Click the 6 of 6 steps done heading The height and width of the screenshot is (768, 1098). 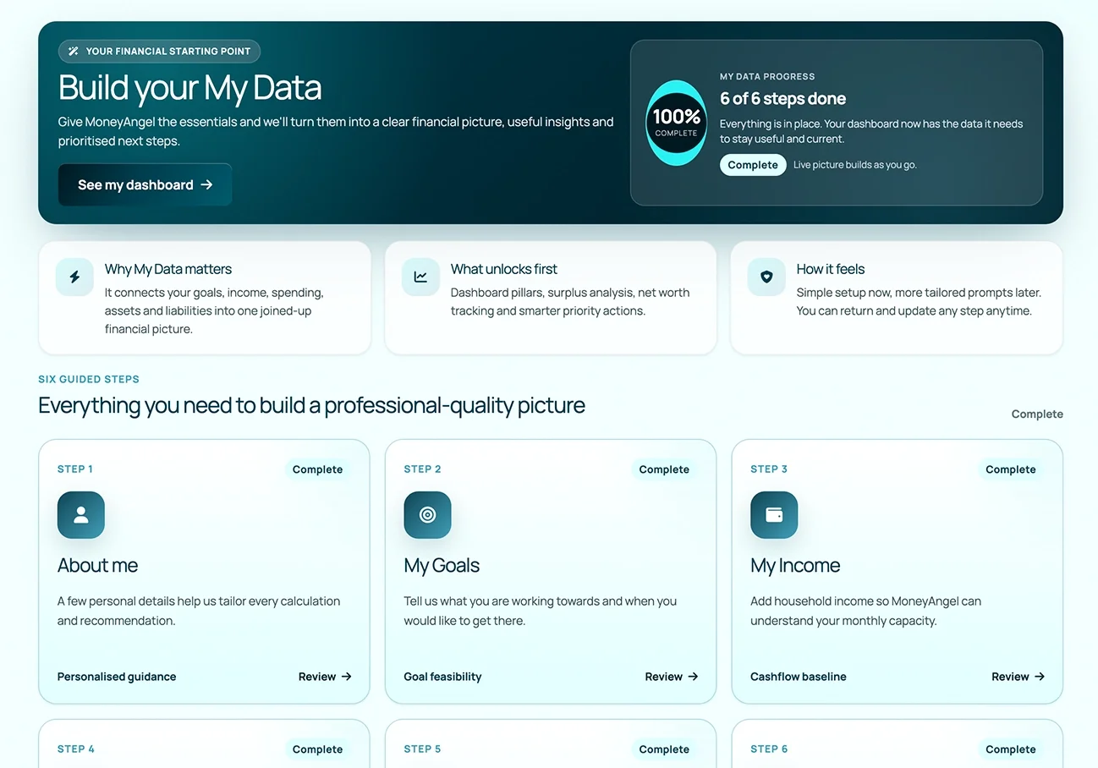tap(783, 99)
